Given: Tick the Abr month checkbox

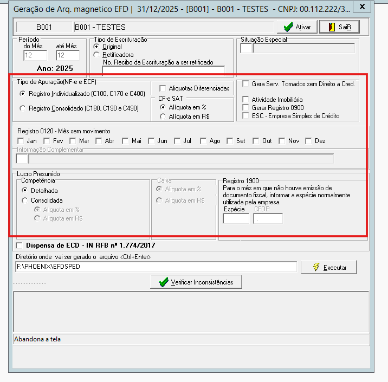Looking at the screenshot, I should click(x=99, y=141).
